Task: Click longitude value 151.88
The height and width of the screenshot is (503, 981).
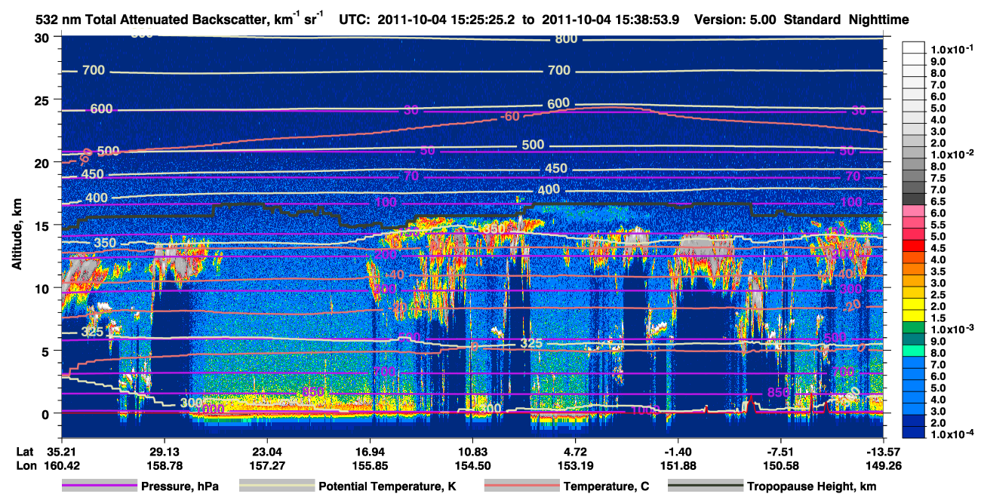Action: coord(678,465)
